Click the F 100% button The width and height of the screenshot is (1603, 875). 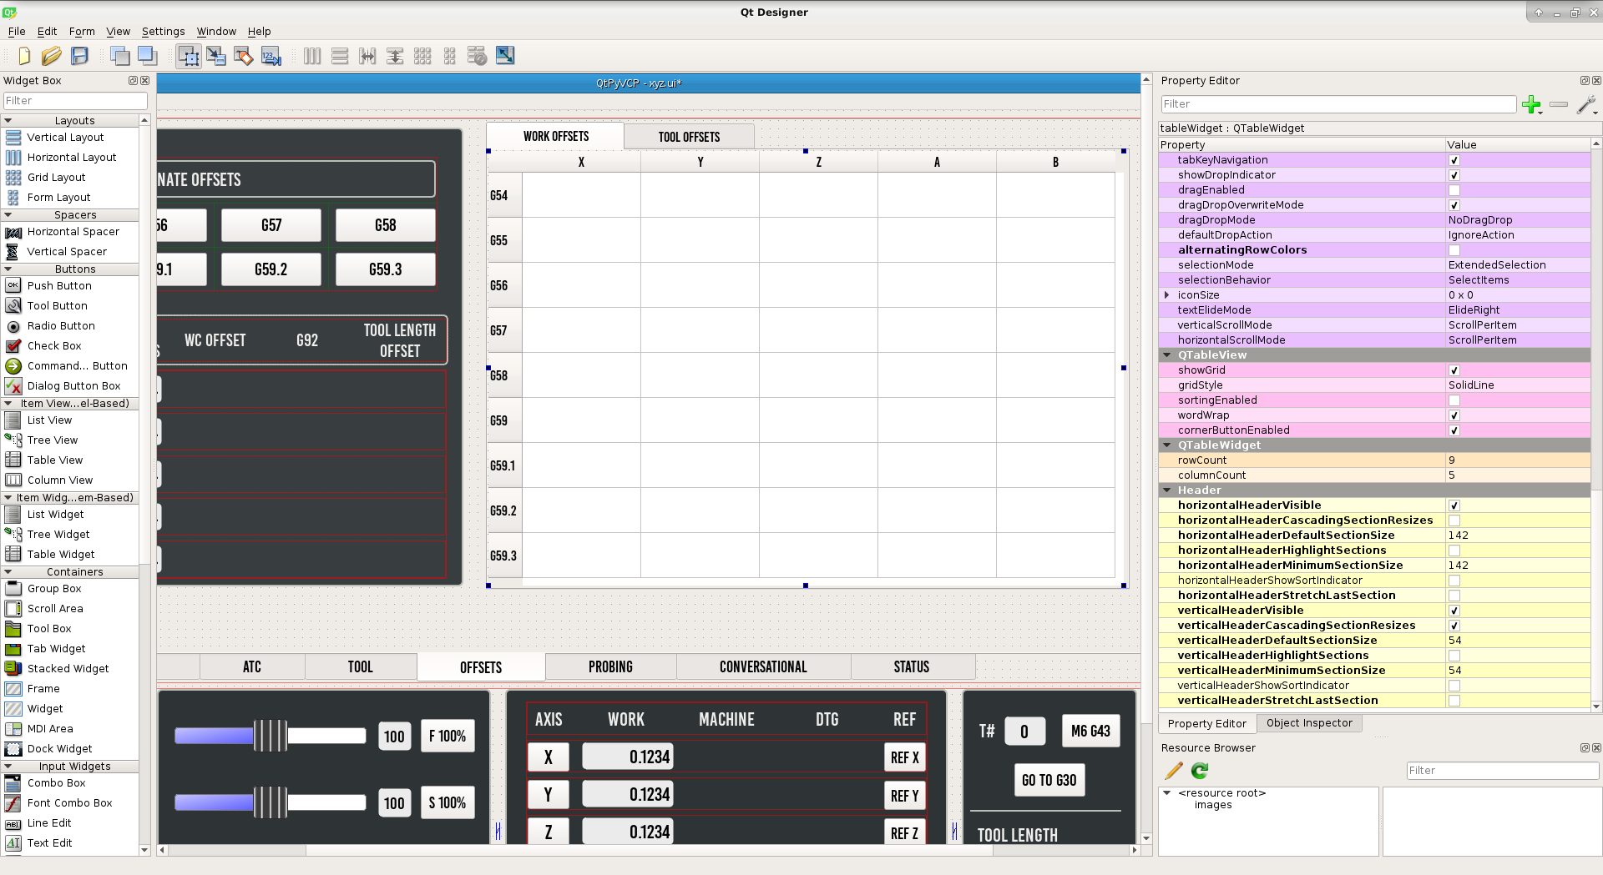point(448,736)
